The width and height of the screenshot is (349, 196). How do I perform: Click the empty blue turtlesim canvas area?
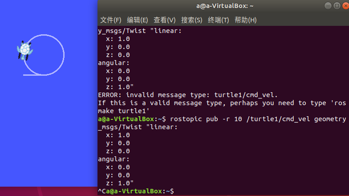(x=49, y=134)
